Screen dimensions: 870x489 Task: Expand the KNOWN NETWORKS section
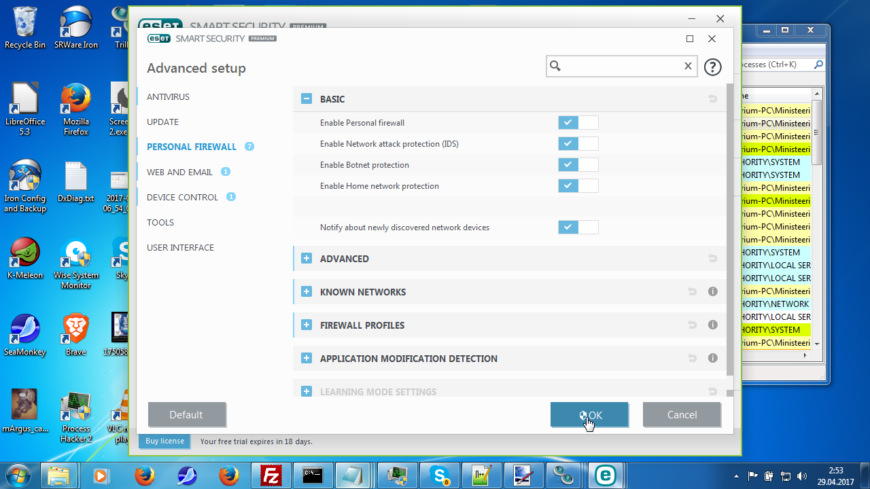coord(307,292)
